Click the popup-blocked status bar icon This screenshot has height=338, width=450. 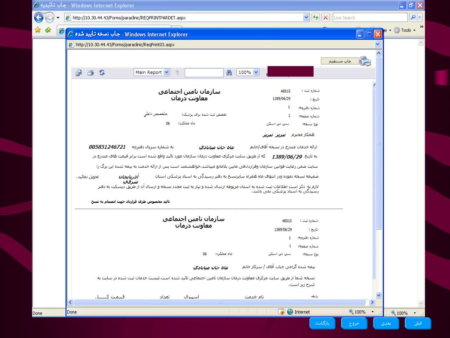[x=281, y=312]
